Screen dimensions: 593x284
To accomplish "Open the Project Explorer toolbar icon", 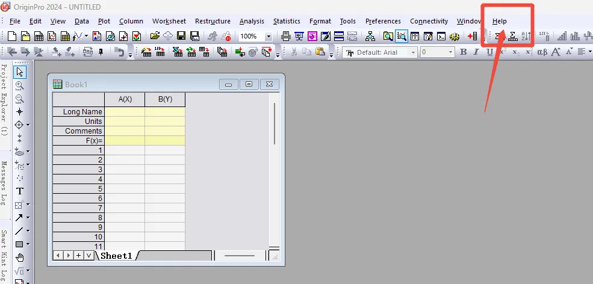I will pos(388,36).
